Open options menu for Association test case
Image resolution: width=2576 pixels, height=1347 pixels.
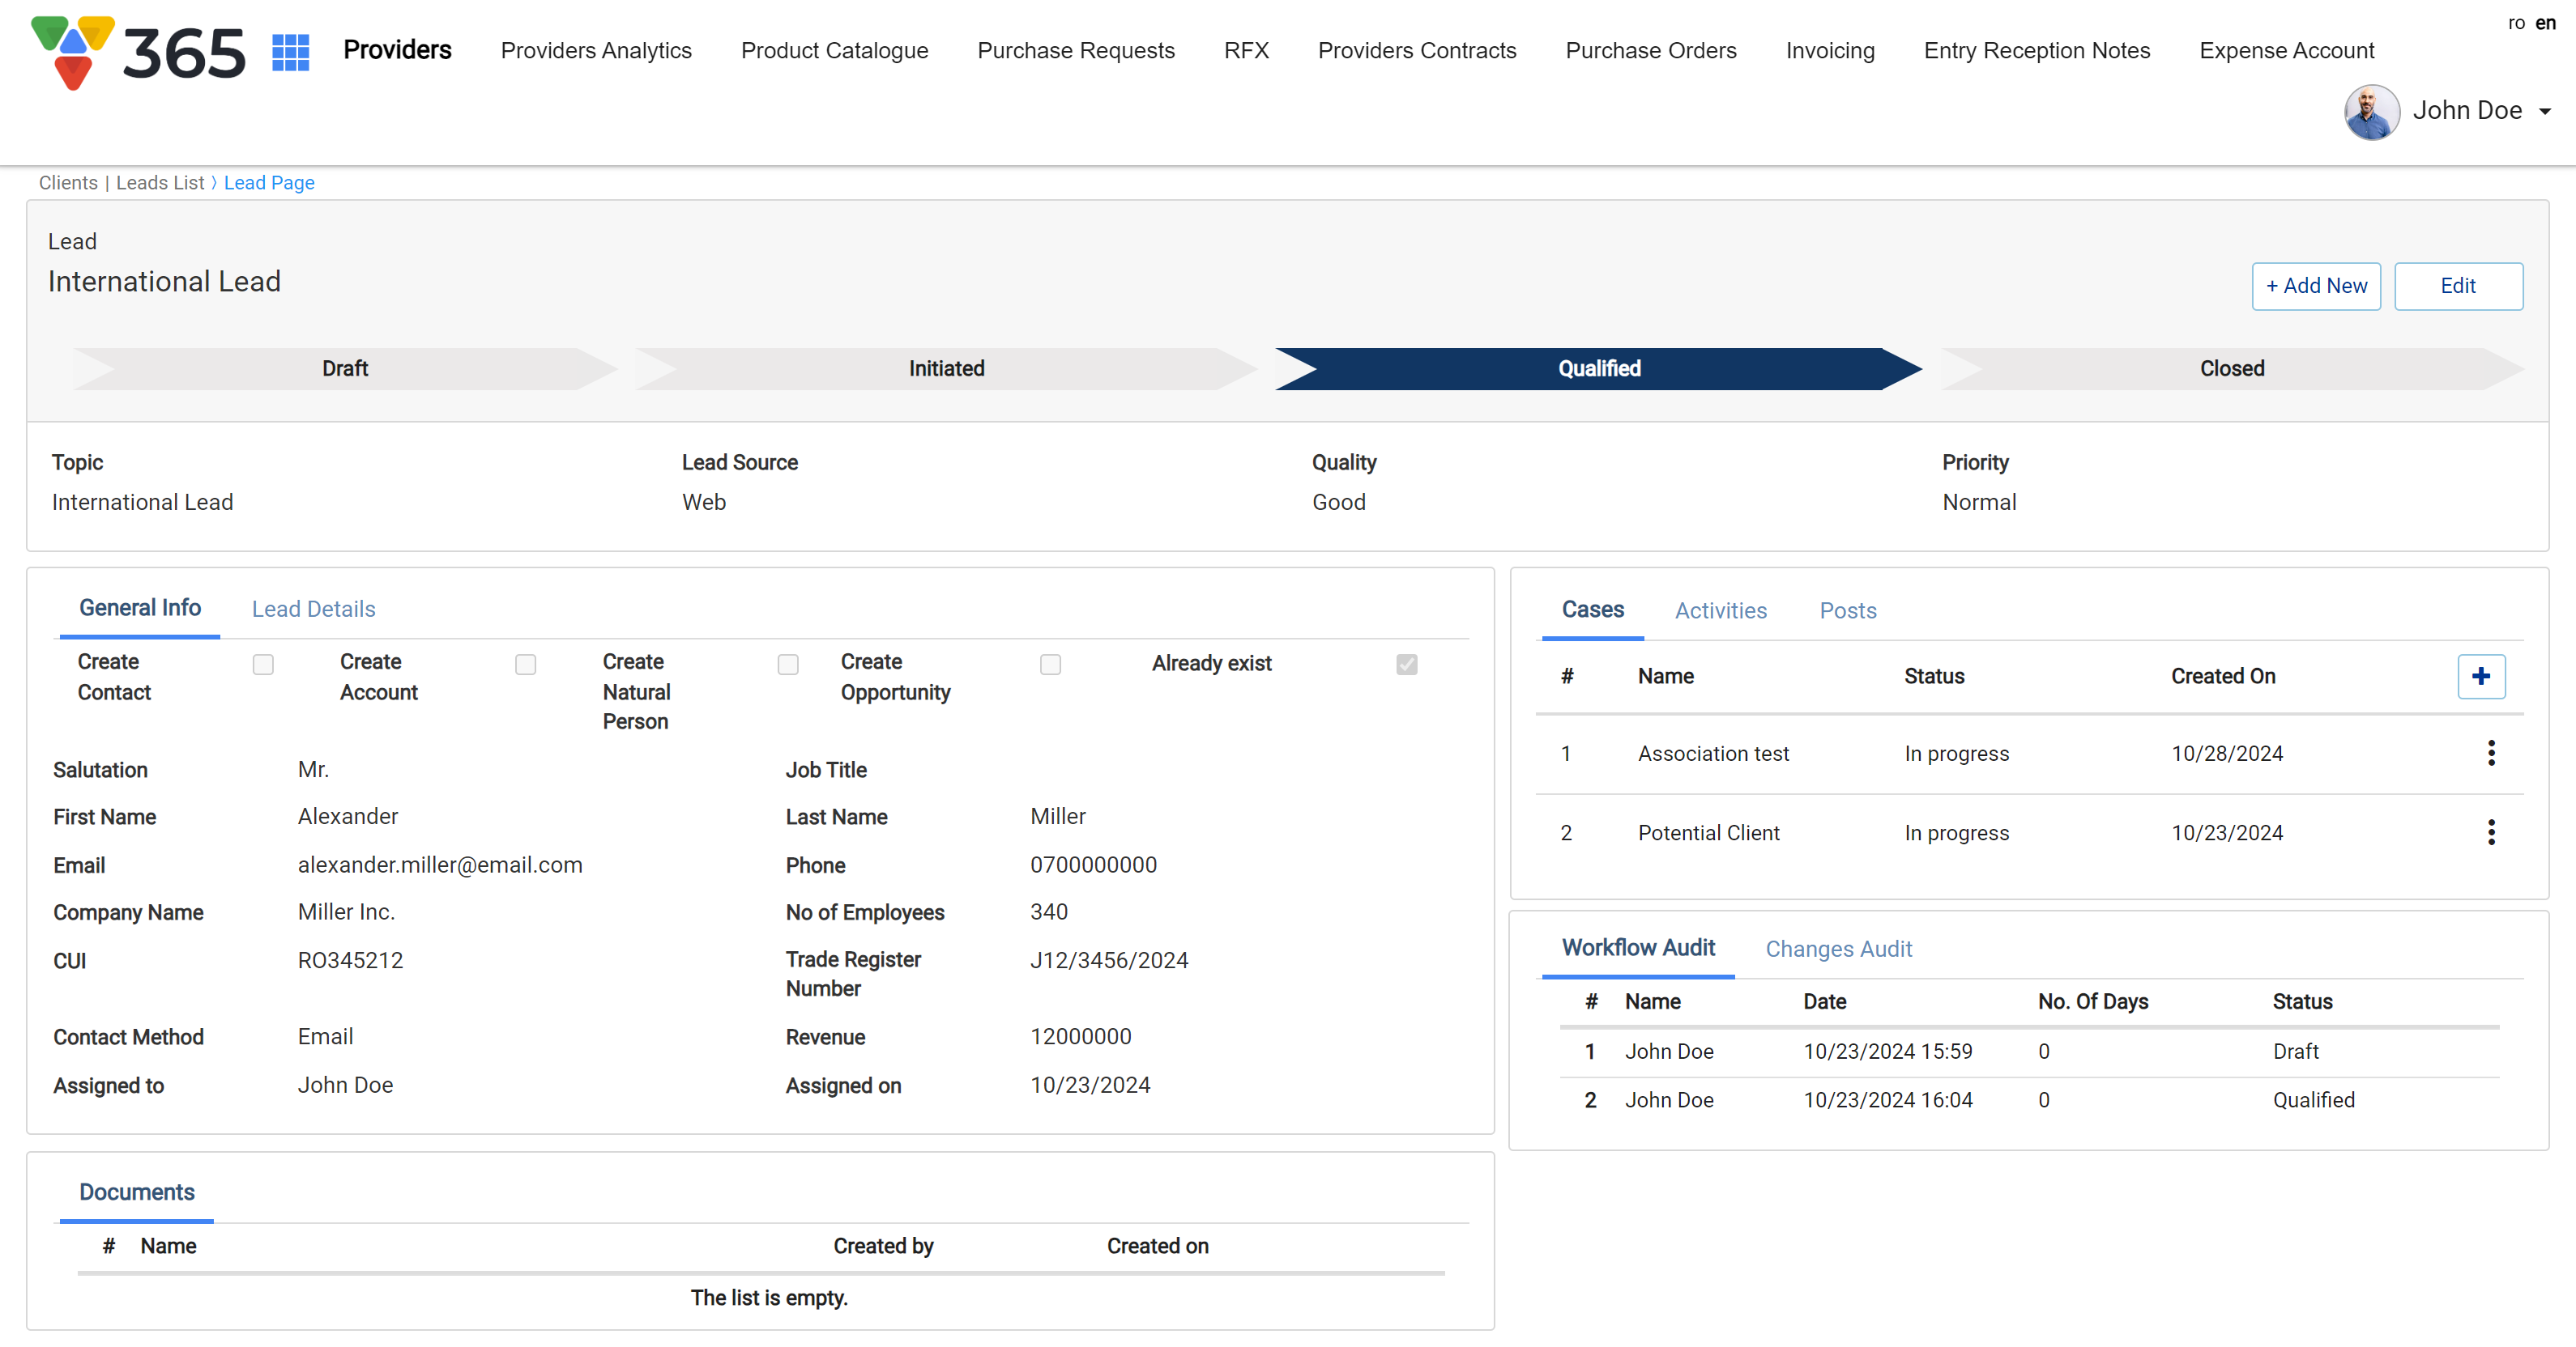2490,754
